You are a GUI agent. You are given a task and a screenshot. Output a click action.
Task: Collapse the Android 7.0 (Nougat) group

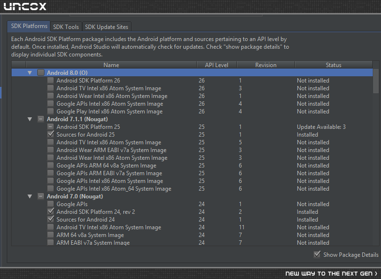(x=30, y=196)
